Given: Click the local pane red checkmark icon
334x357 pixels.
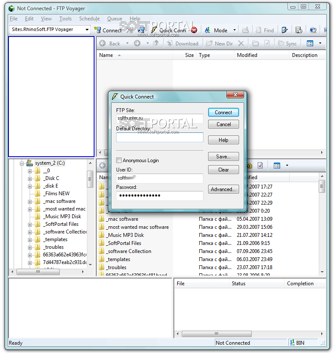Looking at the screenshot, I should [260, 166].
